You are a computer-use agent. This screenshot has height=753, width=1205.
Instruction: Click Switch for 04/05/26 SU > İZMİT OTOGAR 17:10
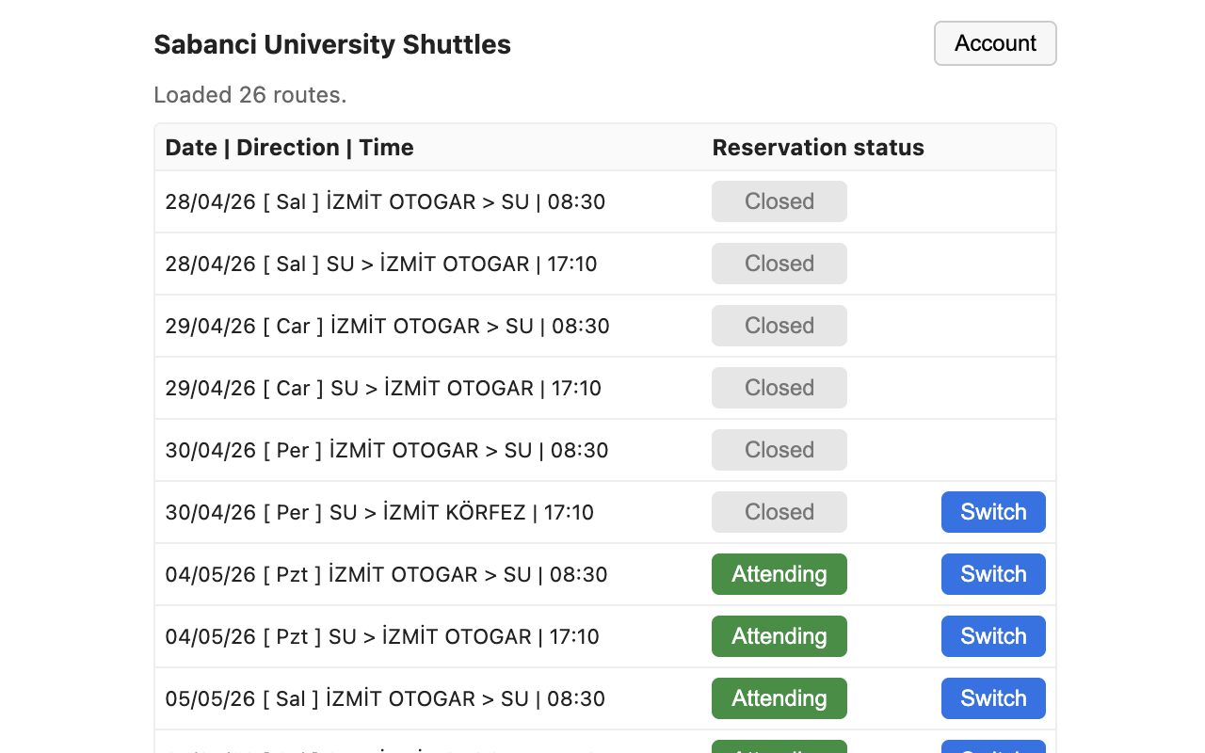tap(993, 636)
